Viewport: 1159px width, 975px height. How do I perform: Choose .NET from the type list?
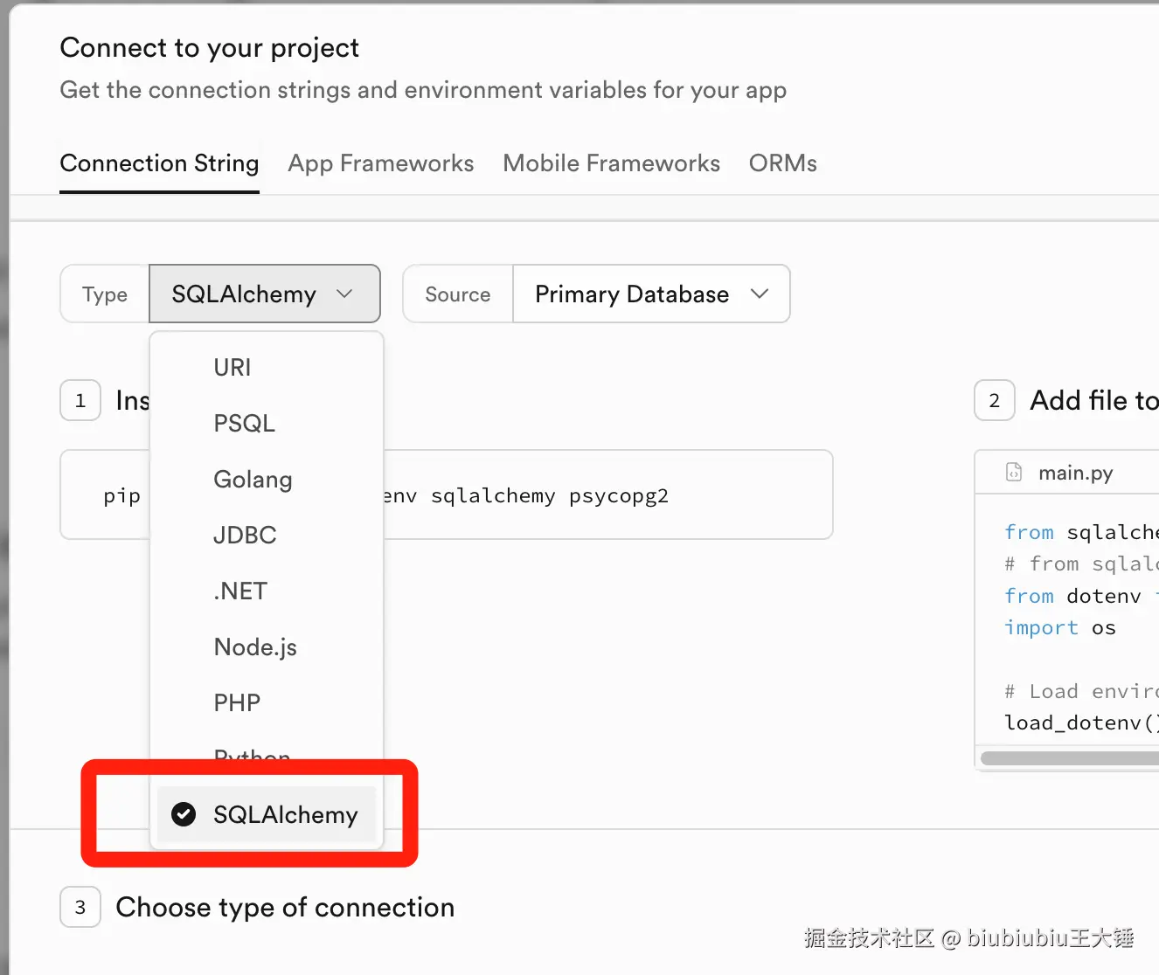pos(240,591)
